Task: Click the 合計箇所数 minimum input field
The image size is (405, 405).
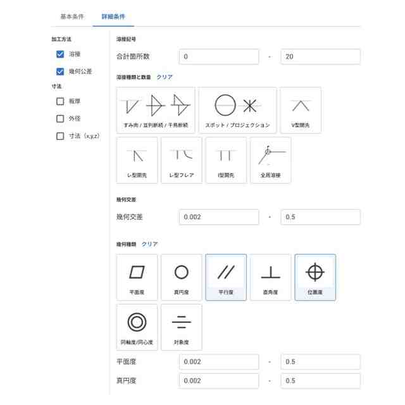Action: (x=219, y=56)
